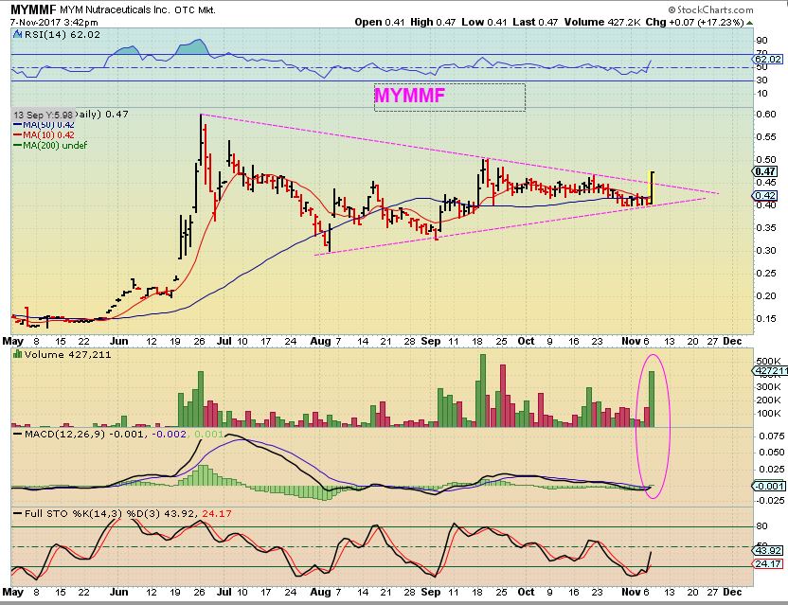This screenshot has width=788, height=605.
Task: Click the 0.60 price axis label
Action: (x=766, y=114)
